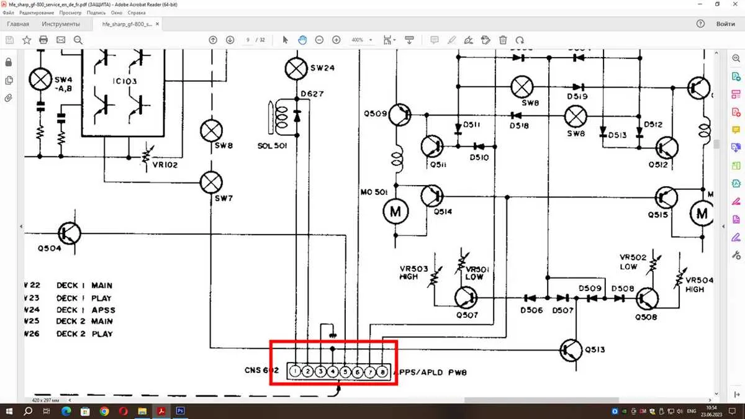This screenshot has height=419, width=745.
Task: Open the Sign document tool
Action: tap(469, 40)
